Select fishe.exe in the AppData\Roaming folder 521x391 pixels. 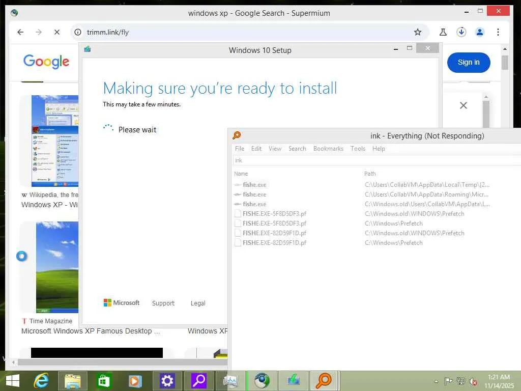point(254,194)
